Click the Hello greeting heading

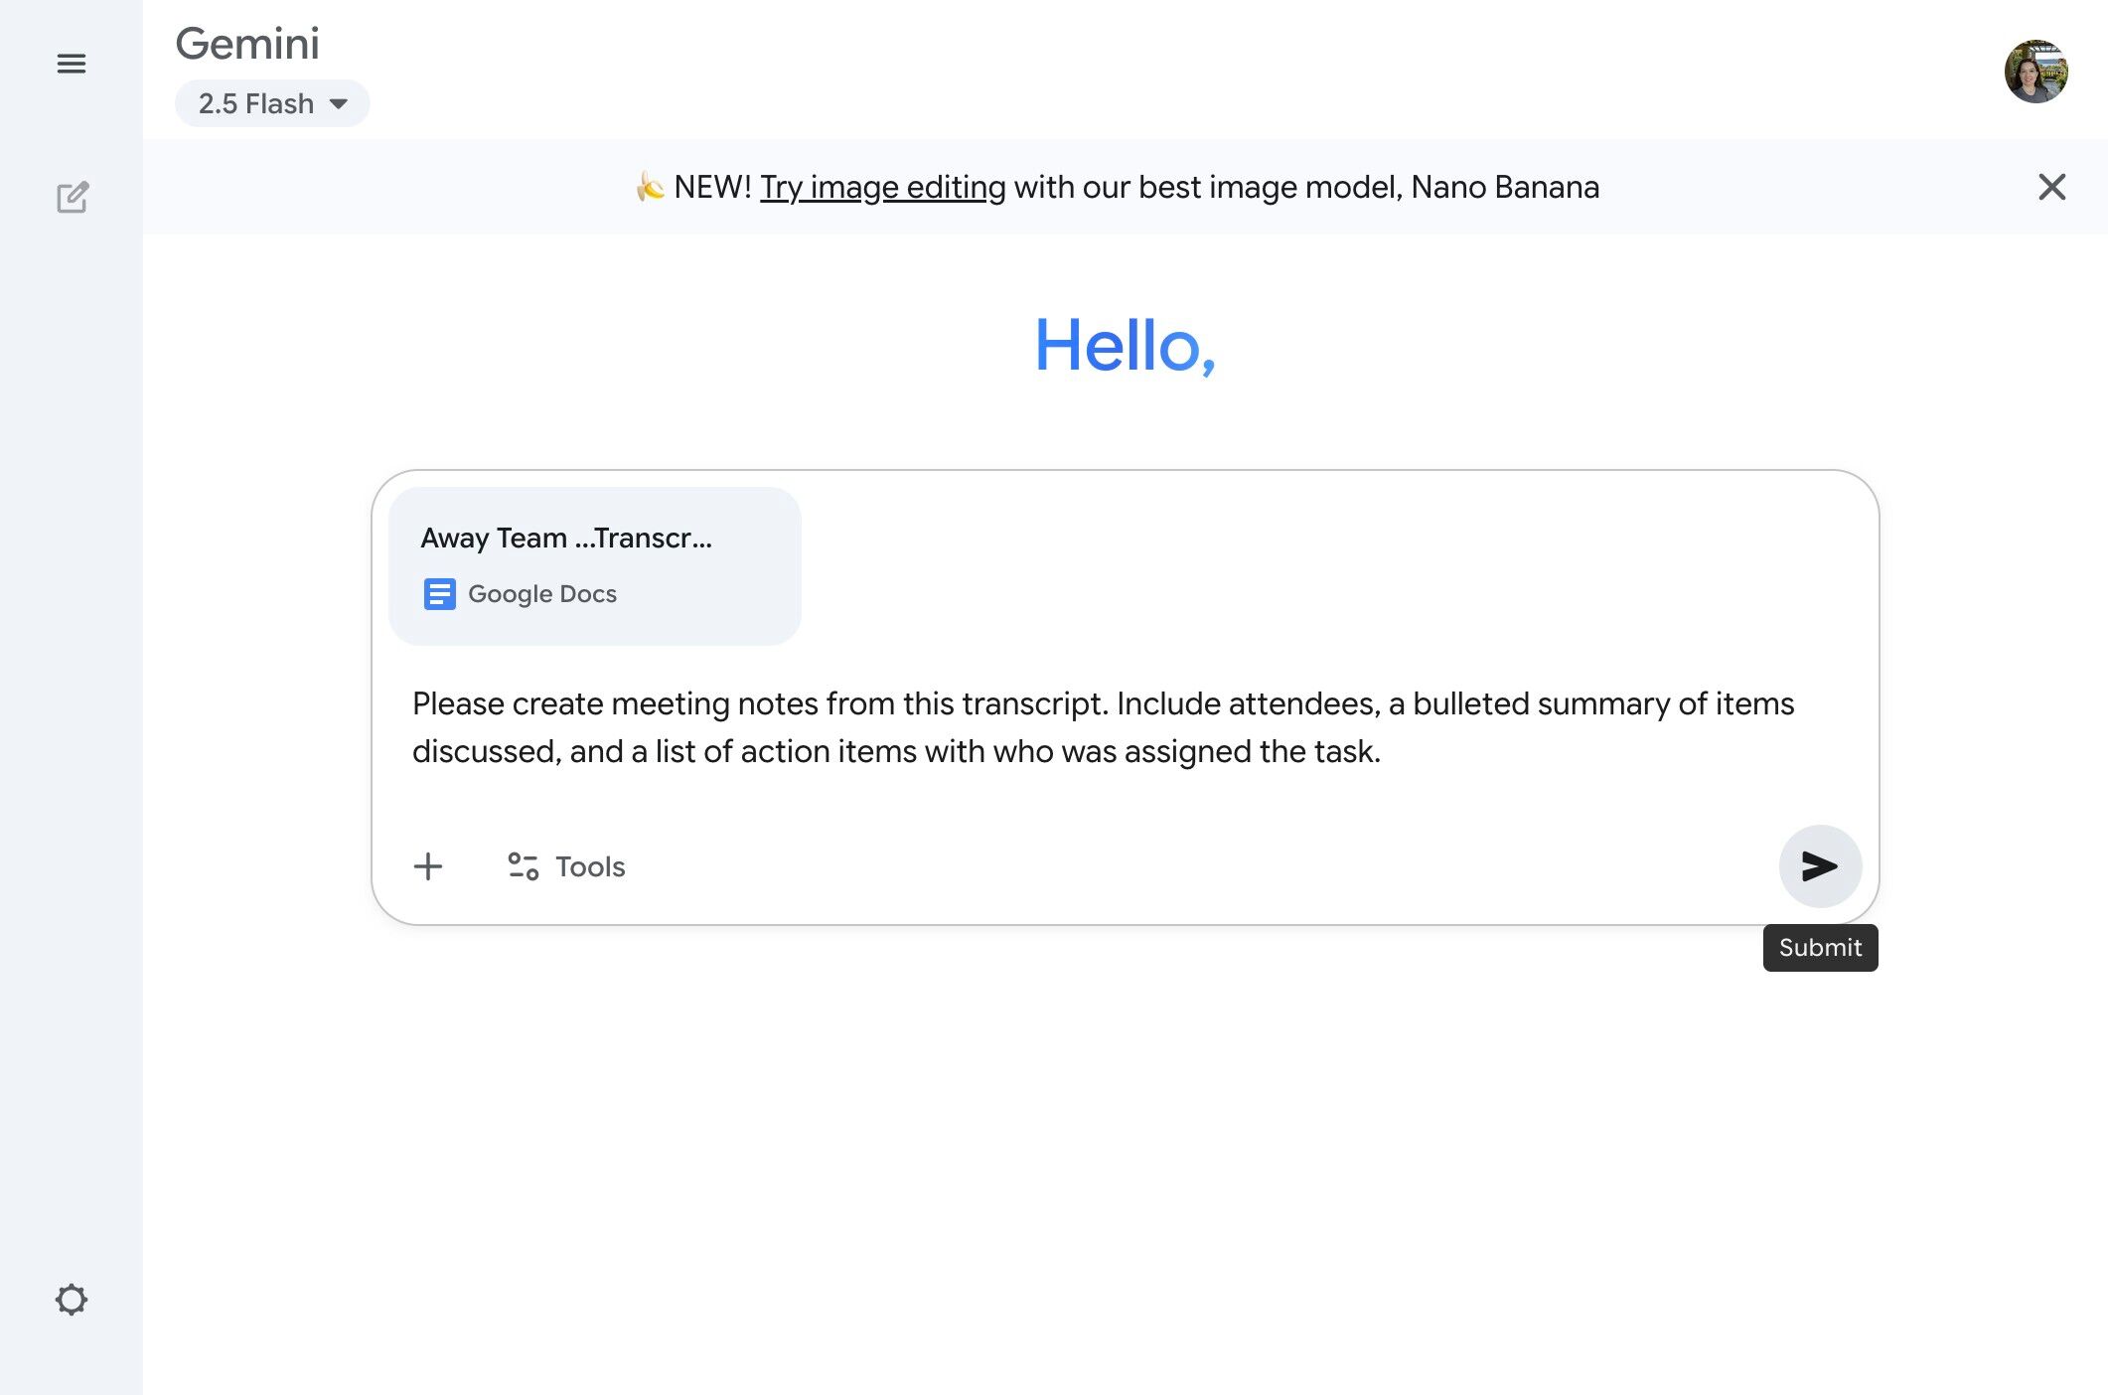(1125, 345)
